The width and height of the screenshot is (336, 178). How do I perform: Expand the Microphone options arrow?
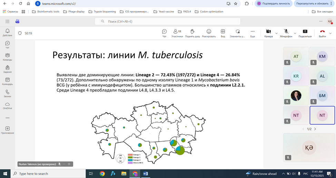[x=295, y=33]
